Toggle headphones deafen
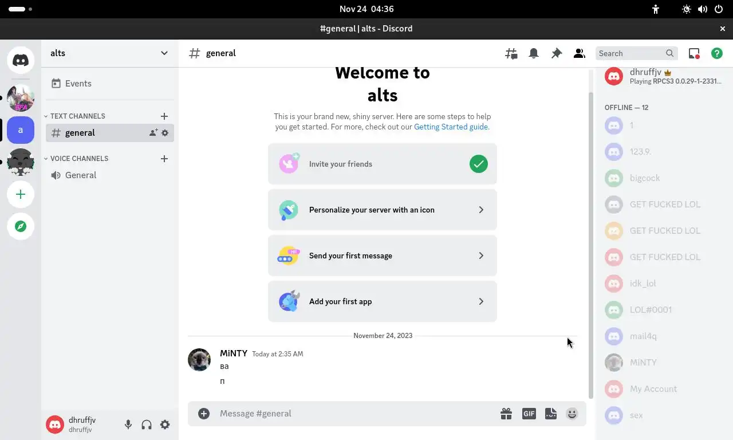 pos(147,425)
